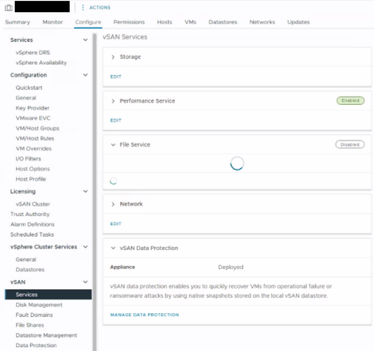This screenshot has height=351, width=374.
Task: Collapse the Configuration sidebar section
Action: [x=85, y=75]
